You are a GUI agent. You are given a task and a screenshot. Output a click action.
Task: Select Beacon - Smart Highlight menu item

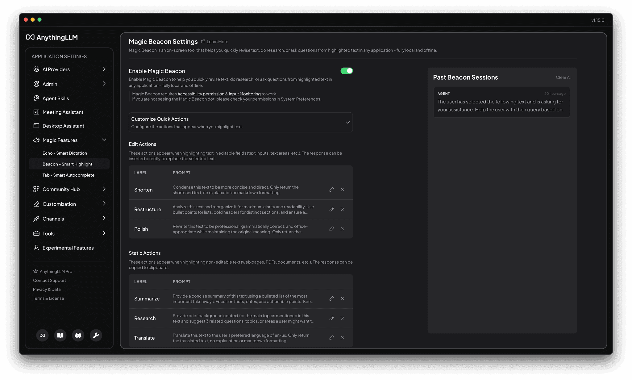[x=69, y=164]
